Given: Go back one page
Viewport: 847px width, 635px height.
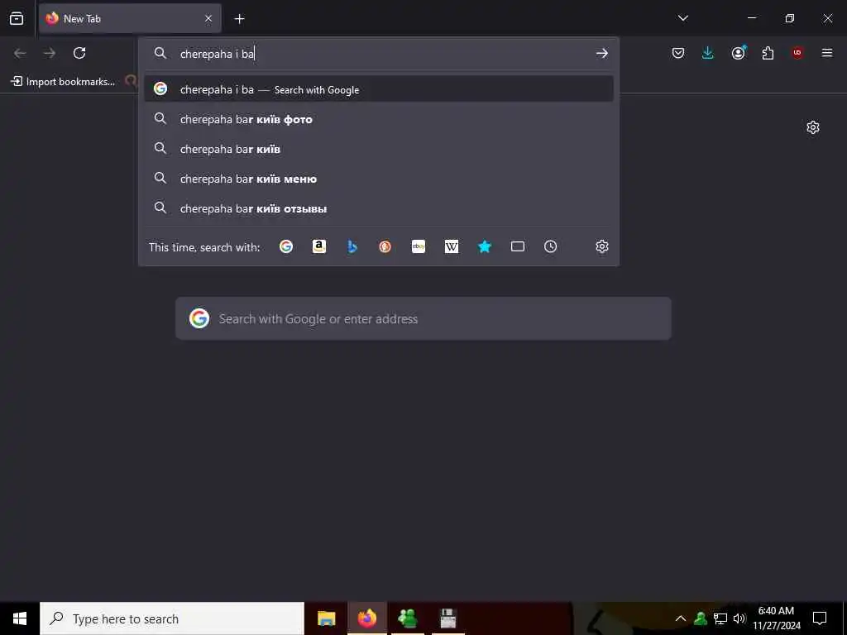Looking at the screenshot, I should [x=20, y=53].
